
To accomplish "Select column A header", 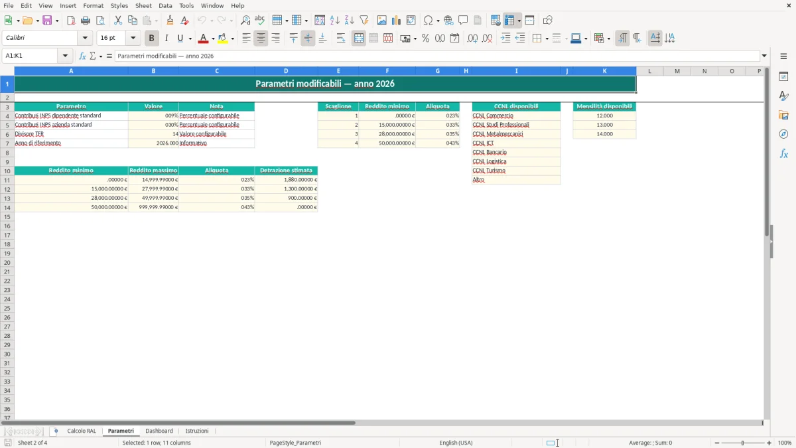I will pyautogui.click(x=71, y=71).
